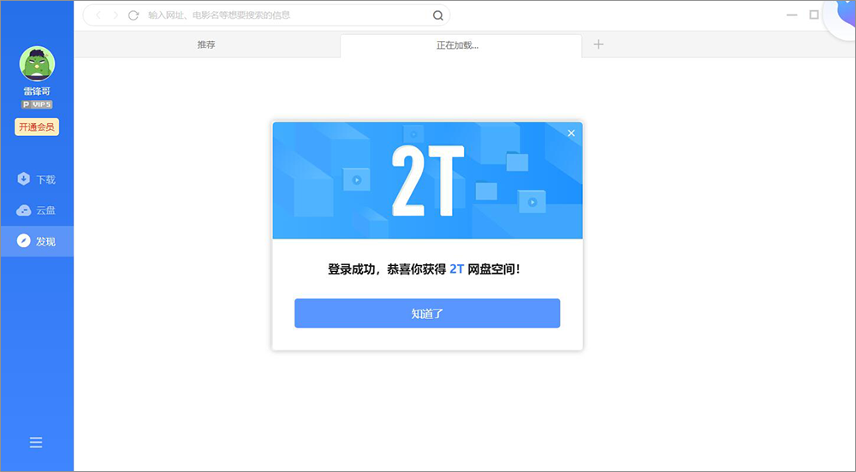856x472 pixels.
Task: Open the user avatar profile
Action: [x=37, y=64]
